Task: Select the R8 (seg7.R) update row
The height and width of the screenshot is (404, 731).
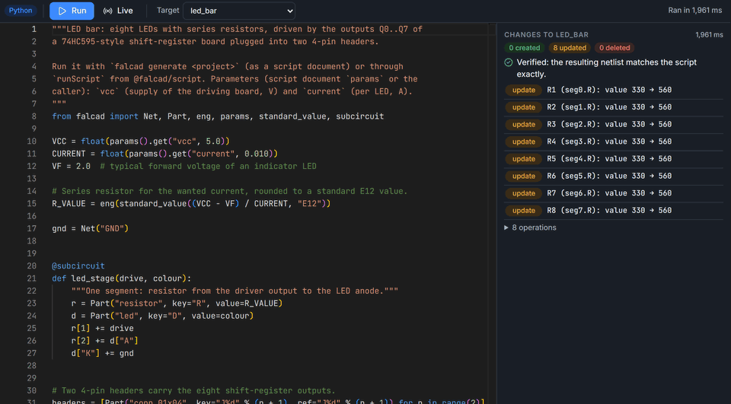Action: [x=614, y=211]
